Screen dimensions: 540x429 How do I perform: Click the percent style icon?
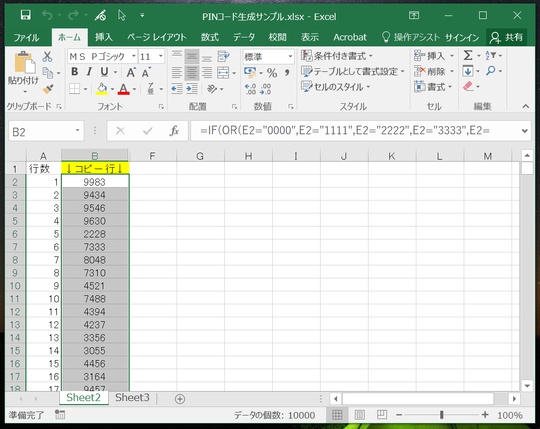(x=272, y=73)
